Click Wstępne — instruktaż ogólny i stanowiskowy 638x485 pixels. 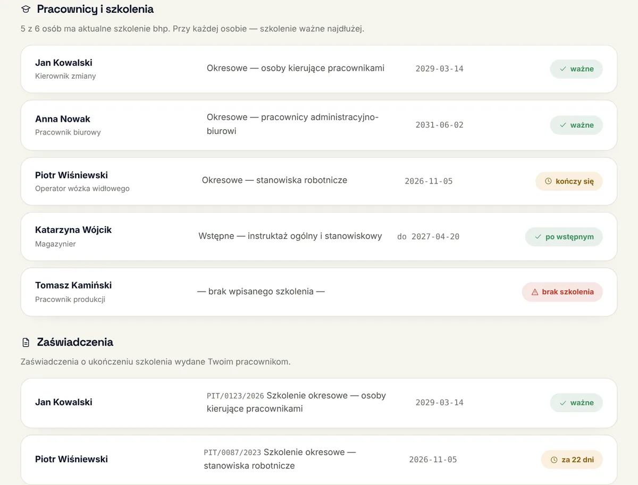coord(290,236)
